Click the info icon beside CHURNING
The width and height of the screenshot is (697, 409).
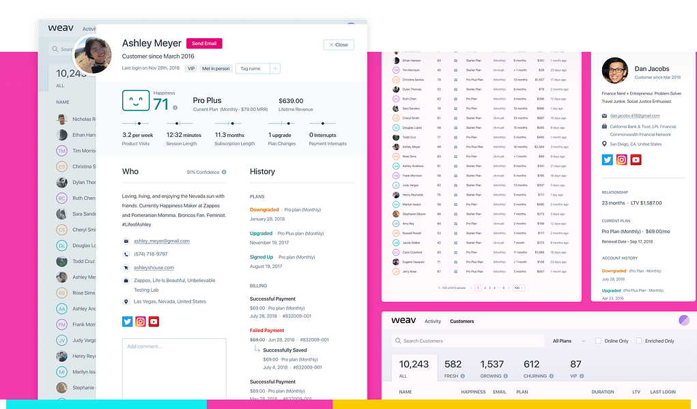point(551,376)
